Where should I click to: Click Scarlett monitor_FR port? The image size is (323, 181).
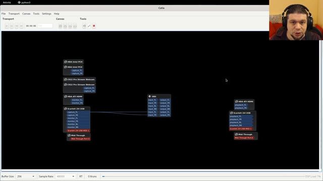[78, 121]
